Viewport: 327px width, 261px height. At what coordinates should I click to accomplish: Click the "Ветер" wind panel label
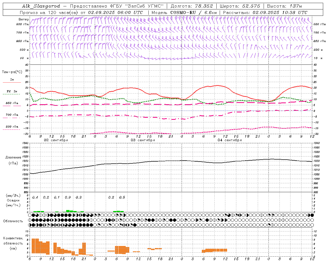24,19
